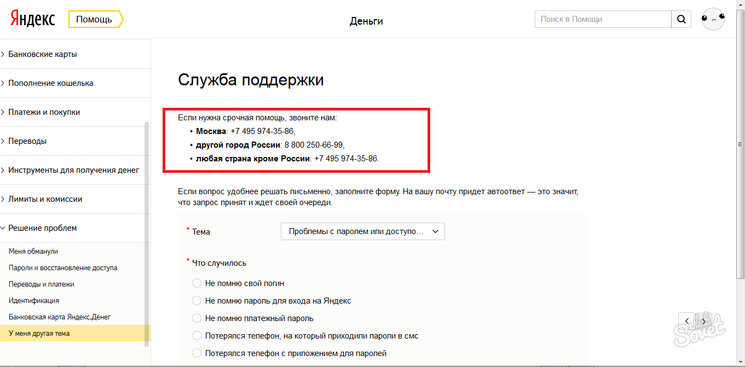The width and height of the screenshot is (745, 367).
Task: Click the search magnifier icon
Action: (681, 19)
